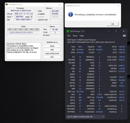The image size is (130, 123).
Task: Click the Total memory value 16311Mb
Action: pos(55,11)
